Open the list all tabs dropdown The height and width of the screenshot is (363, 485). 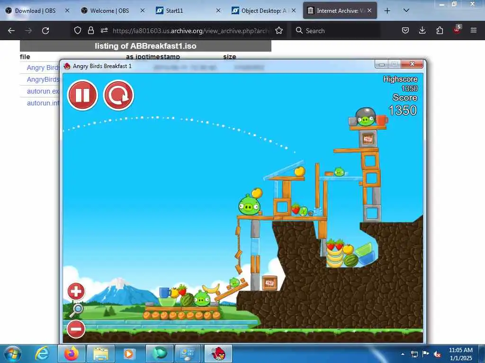point(406,11)
